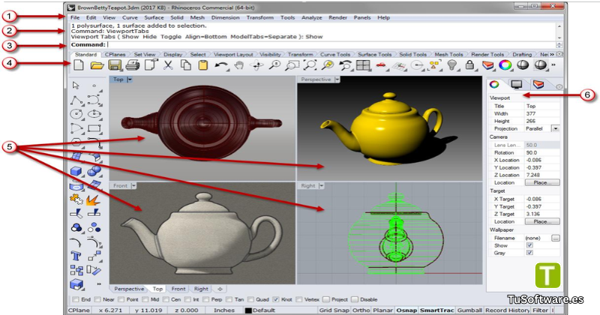
Task: Open the Curve menu
Action: (130, 17)
